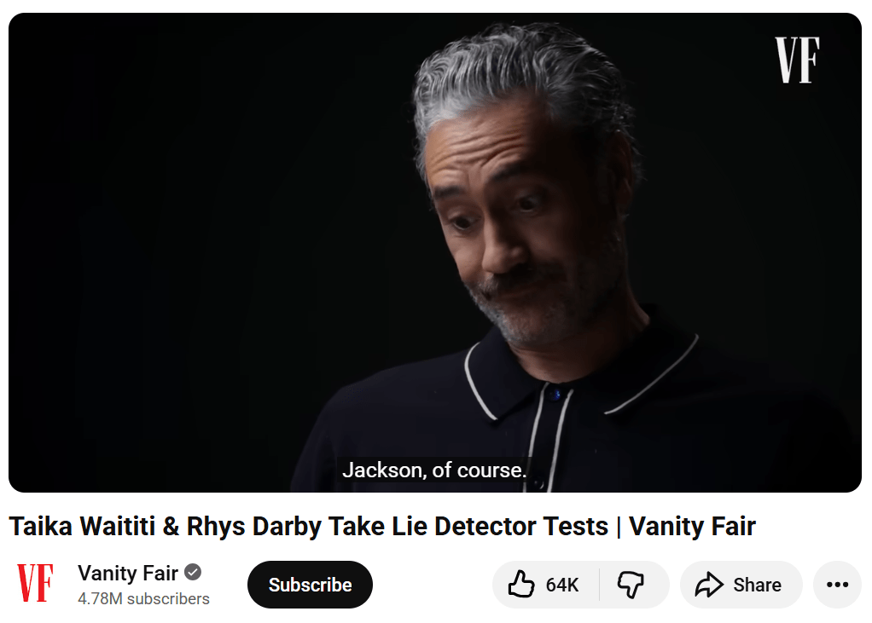Click the video title ending in Vanity Fair
872x623 pixels.
(382, 526)
